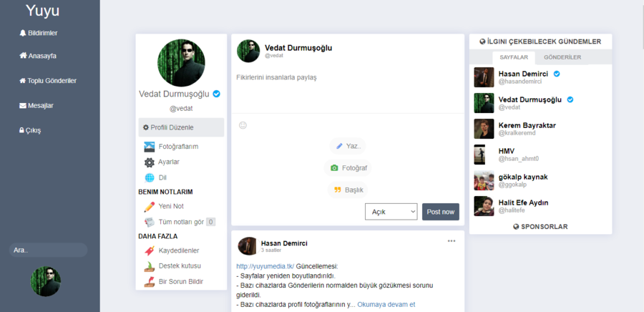644x312 pixels.
Task: Click the @vedat handle under profile name
Action: coord(181,109)
